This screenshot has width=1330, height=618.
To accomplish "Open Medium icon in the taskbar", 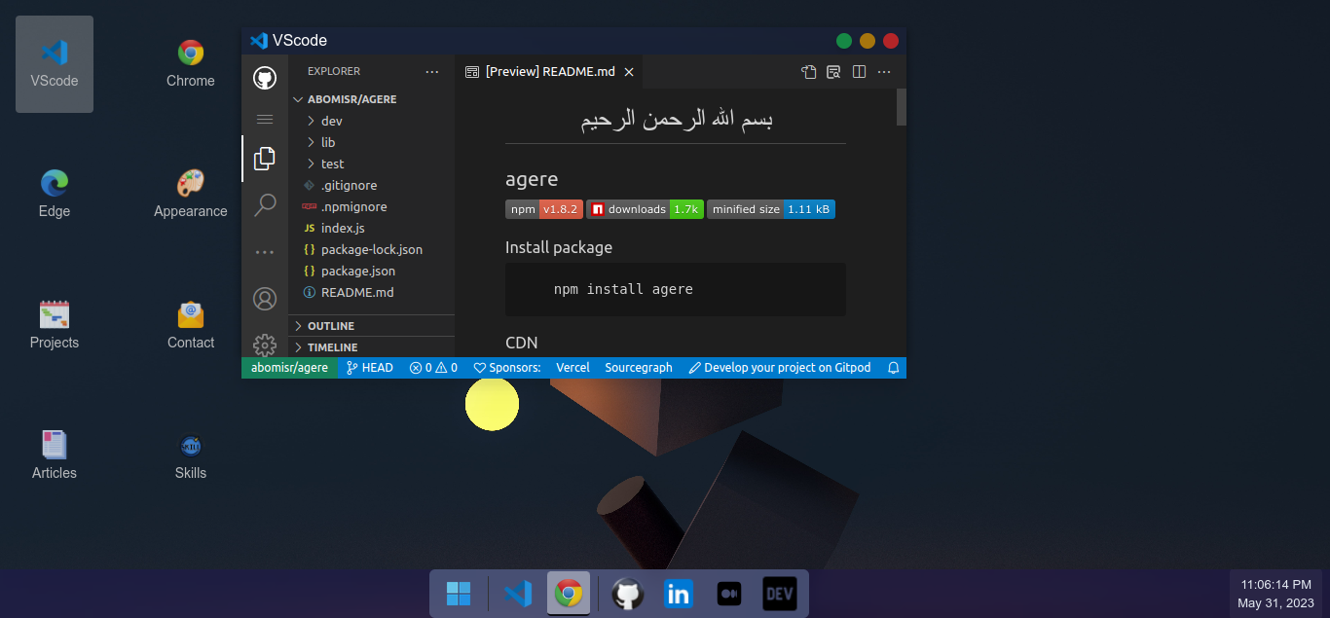I will 728,594.
